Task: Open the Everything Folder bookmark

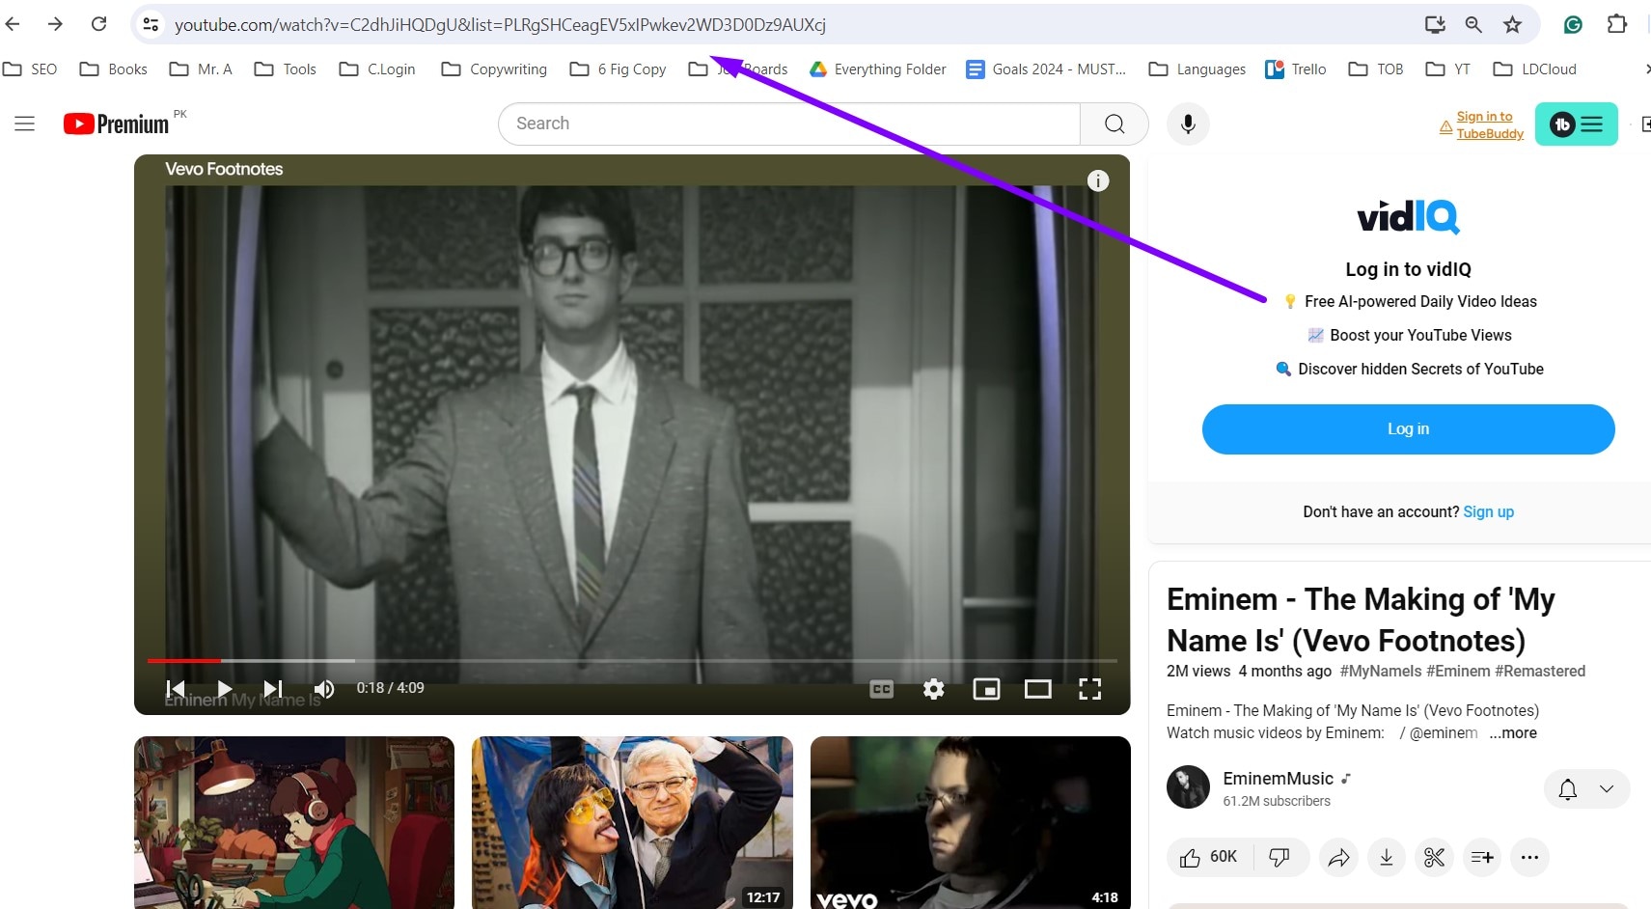Action: [877, 69]
